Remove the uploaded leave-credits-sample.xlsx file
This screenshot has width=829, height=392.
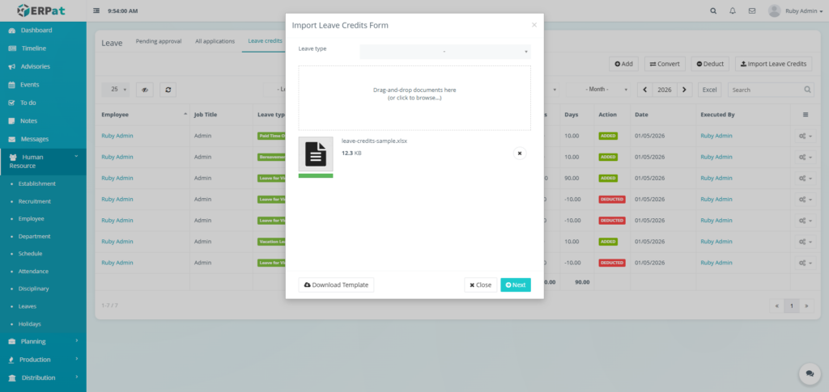point(520,153)
